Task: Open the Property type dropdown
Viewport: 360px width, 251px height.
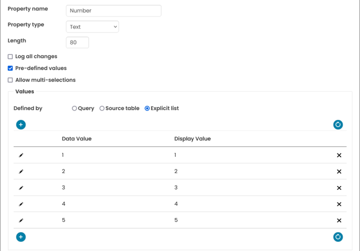Action: (92, 27)
